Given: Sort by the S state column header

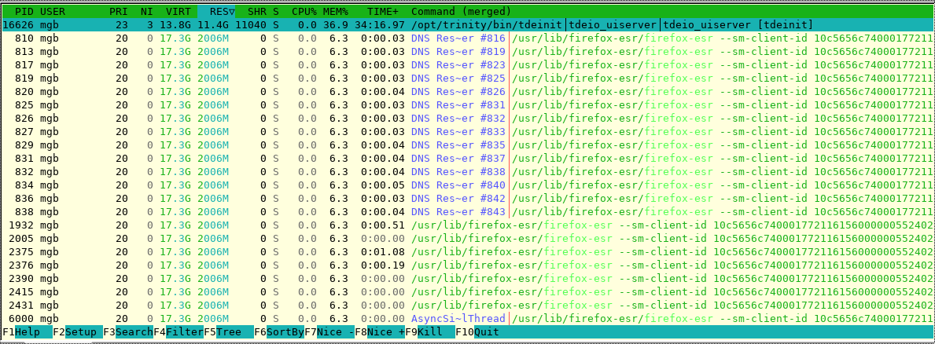Looking at the screenshot, I should [x=275, y=11].
